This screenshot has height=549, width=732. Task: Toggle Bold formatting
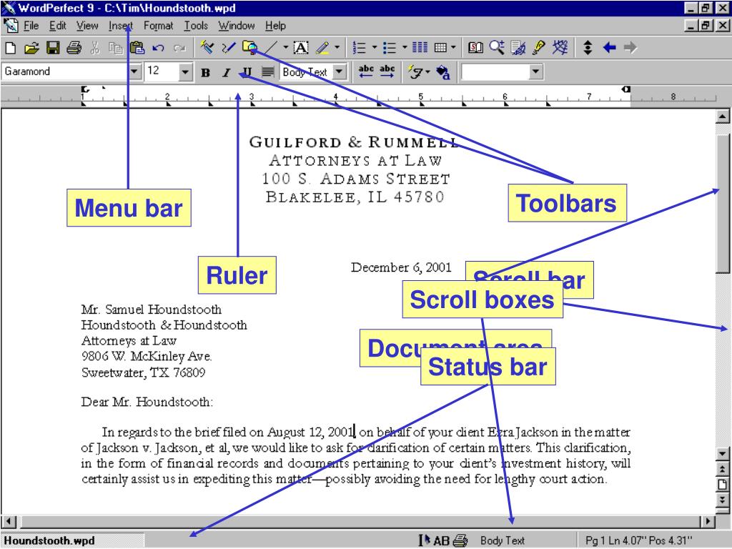[x=205, y=72]
